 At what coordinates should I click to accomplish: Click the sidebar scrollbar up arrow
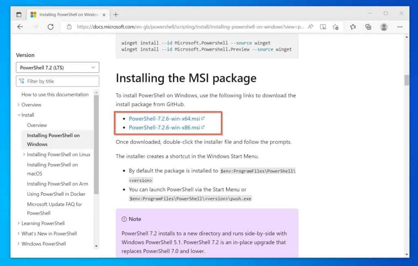[x=96, y=93]
